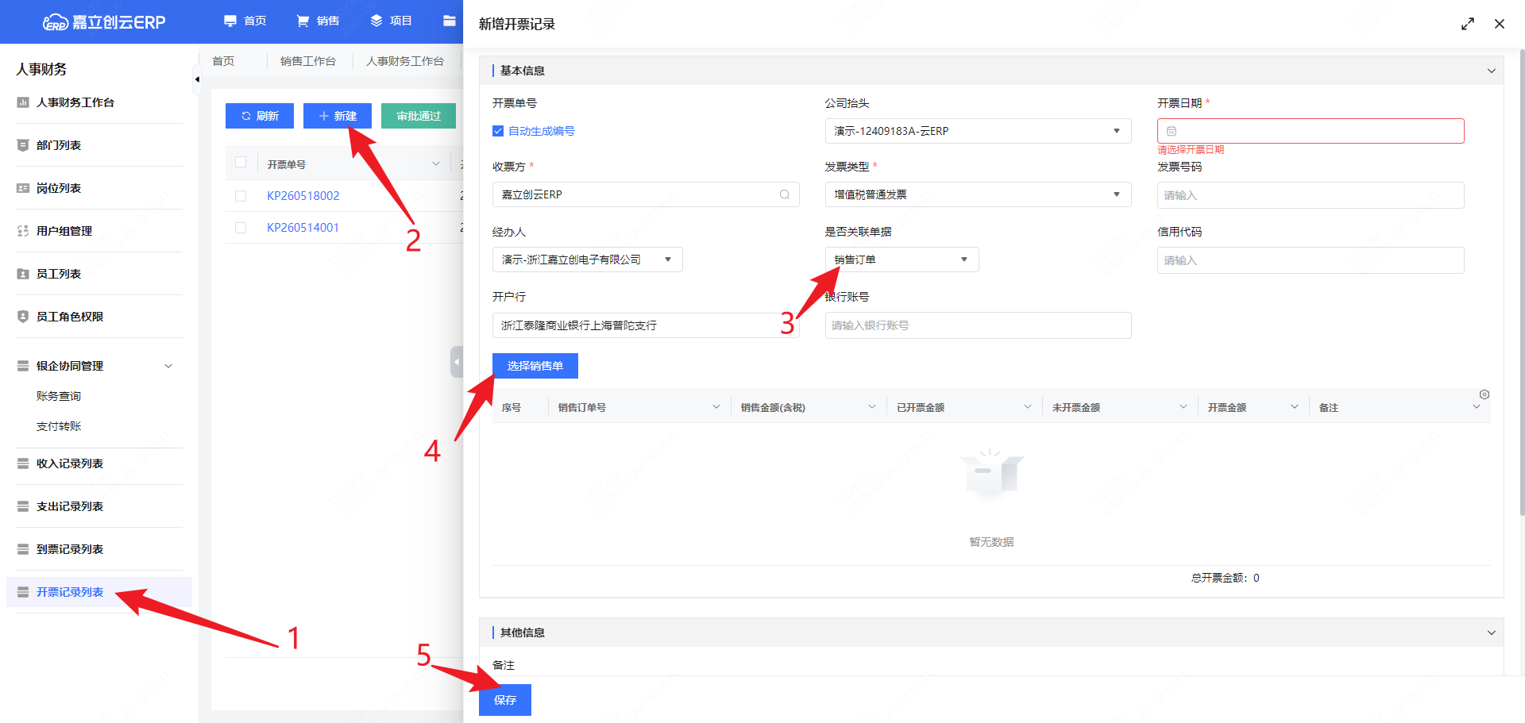1525x723 pixels.
Task: Open the 已开票金额 column dropdown
Action: point(1028,407)
